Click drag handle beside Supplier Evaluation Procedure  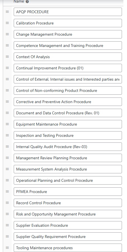(x=7, y=225)
